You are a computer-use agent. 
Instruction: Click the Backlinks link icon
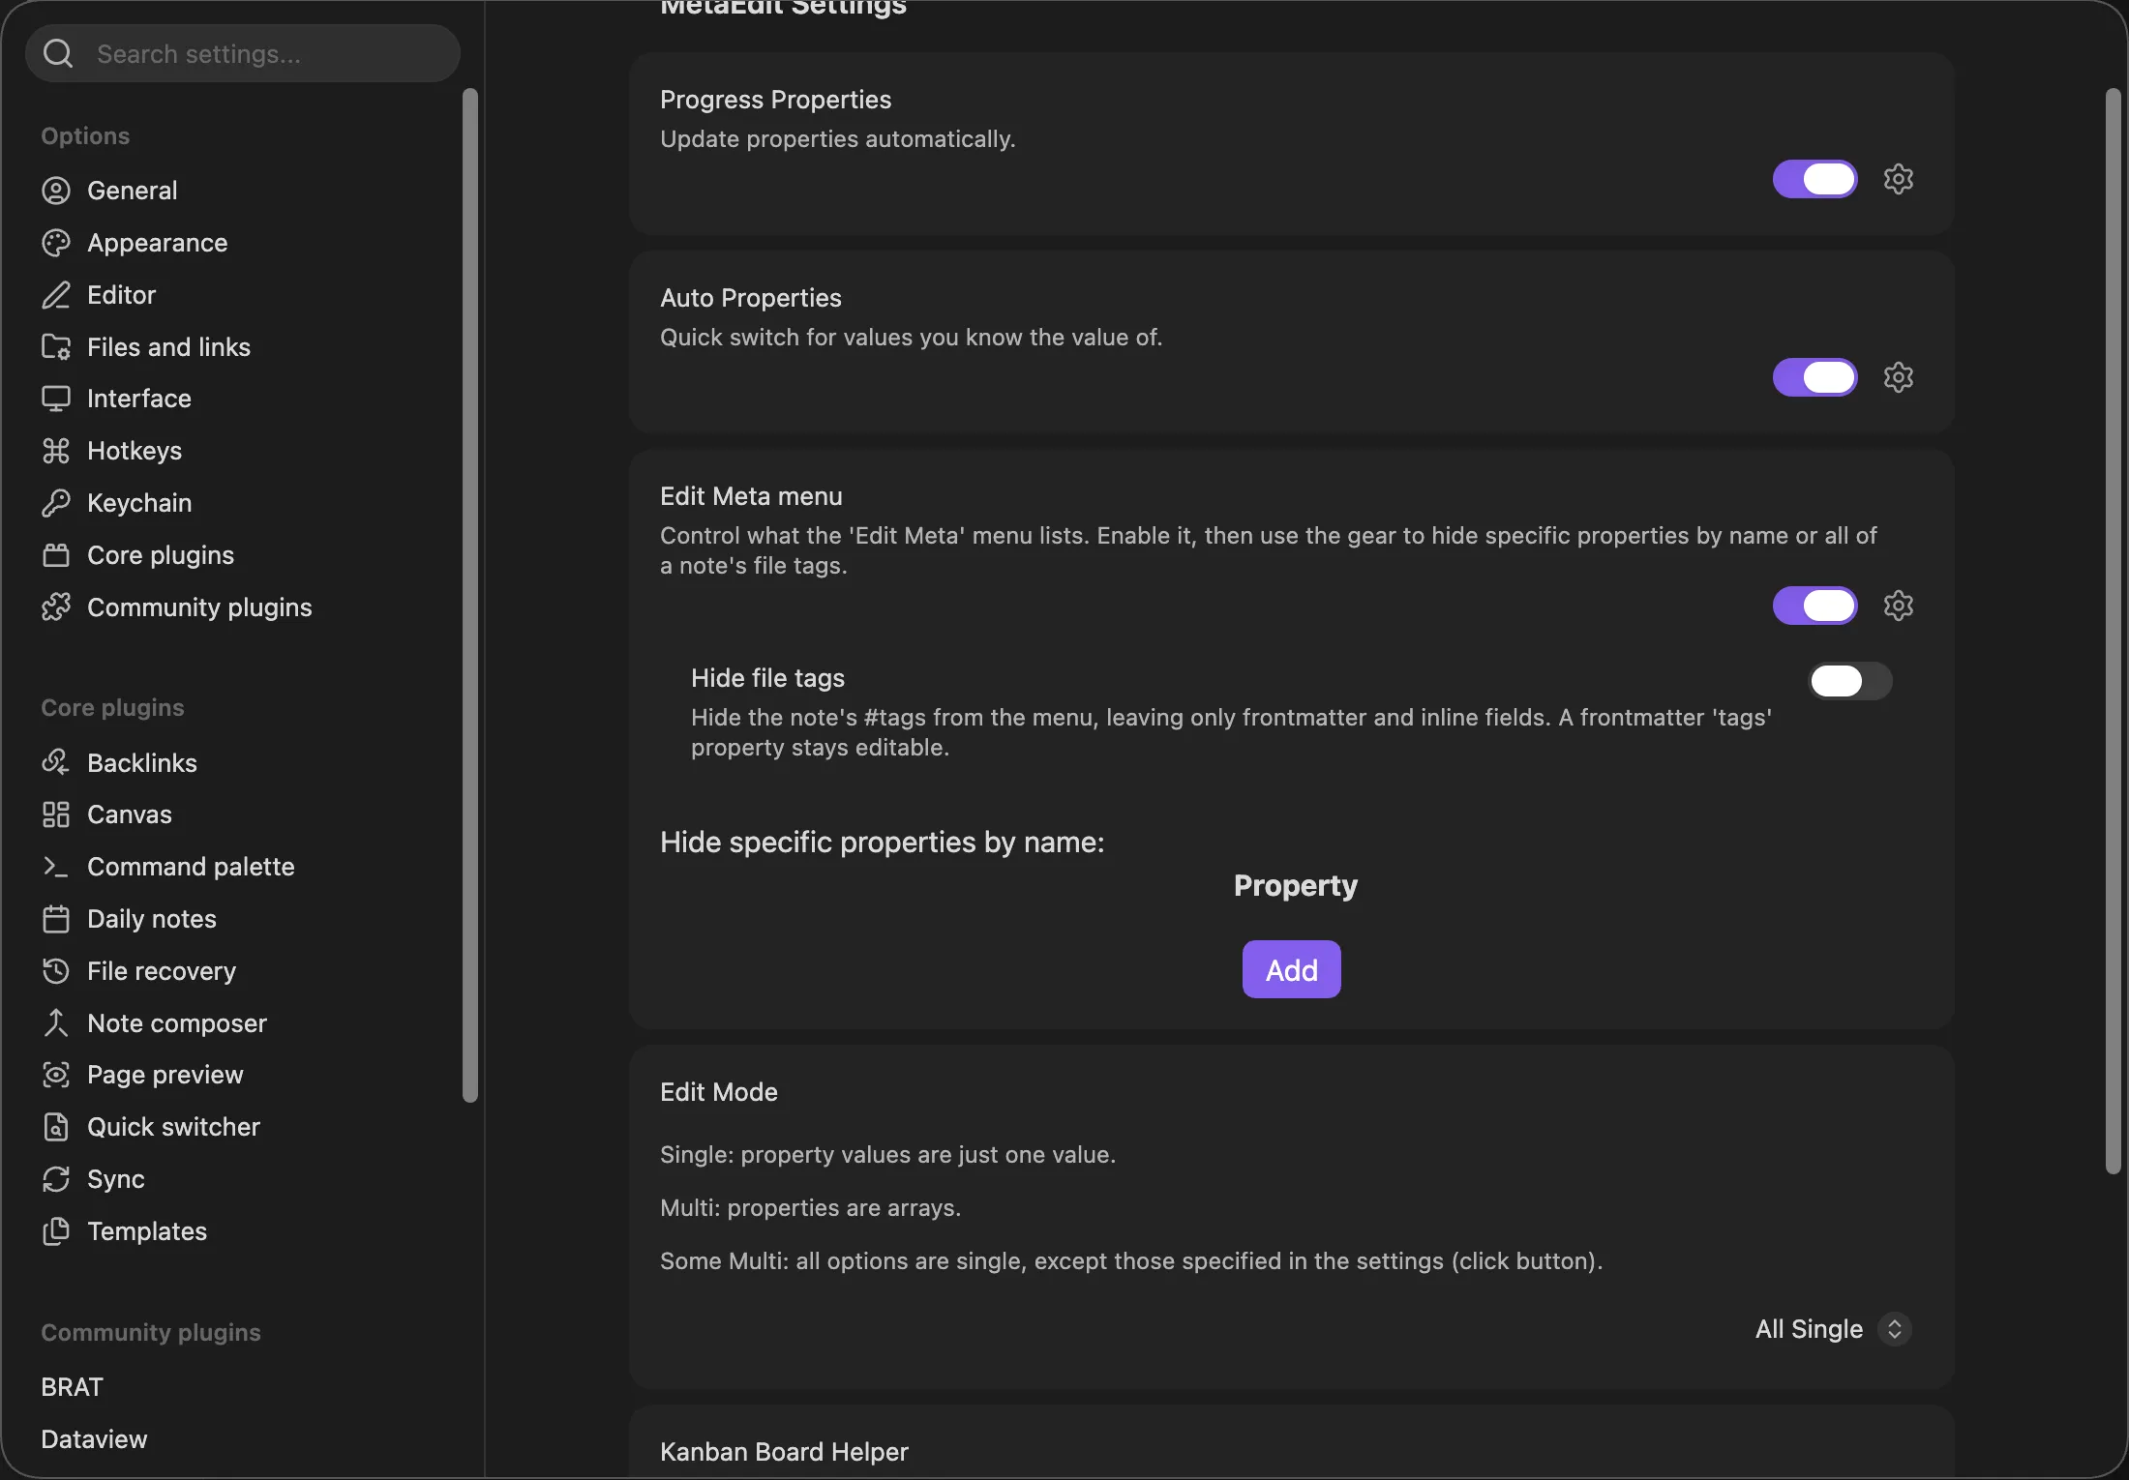click(x=56, y=762)
